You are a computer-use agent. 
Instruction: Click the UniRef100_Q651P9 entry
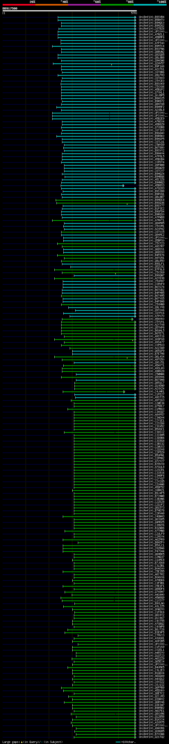click(x=152, y=351)
